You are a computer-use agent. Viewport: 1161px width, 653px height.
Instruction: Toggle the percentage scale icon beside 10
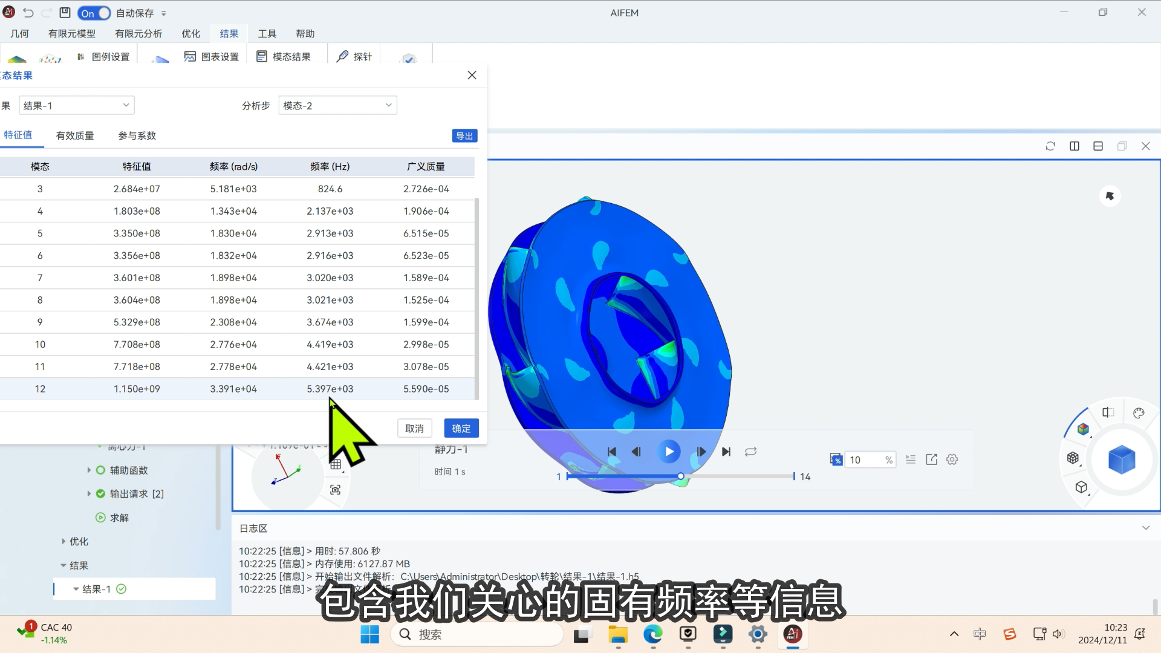coord(836,460)
